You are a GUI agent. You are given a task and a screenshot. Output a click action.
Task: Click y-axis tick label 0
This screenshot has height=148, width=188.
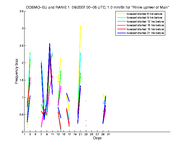[x=23, y=132]
